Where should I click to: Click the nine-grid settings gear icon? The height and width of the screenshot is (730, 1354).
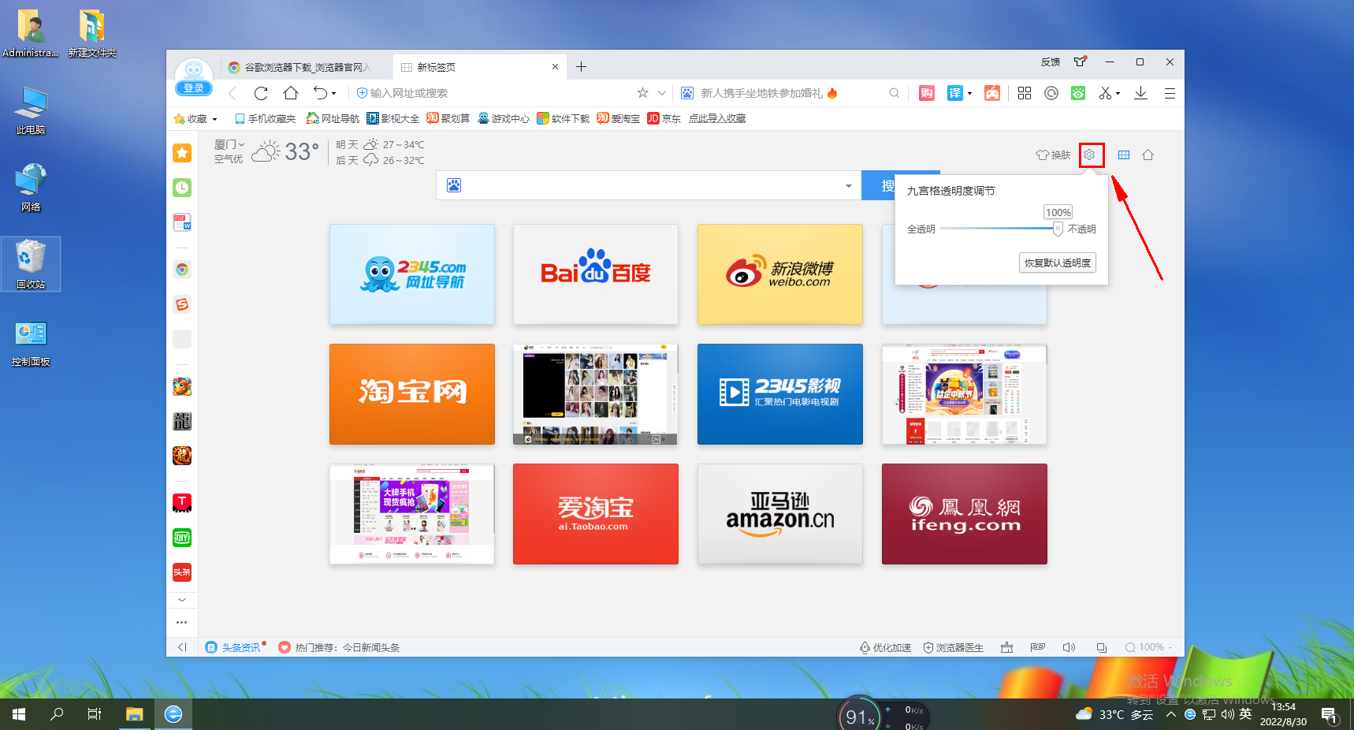coord(1089,155)
